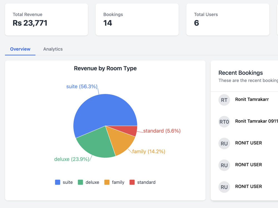The height and width of the screenshot is (208, 278).
Task: Click the 'deluxe (23.9%)' chart label
Action: click(x=72, y=159)
